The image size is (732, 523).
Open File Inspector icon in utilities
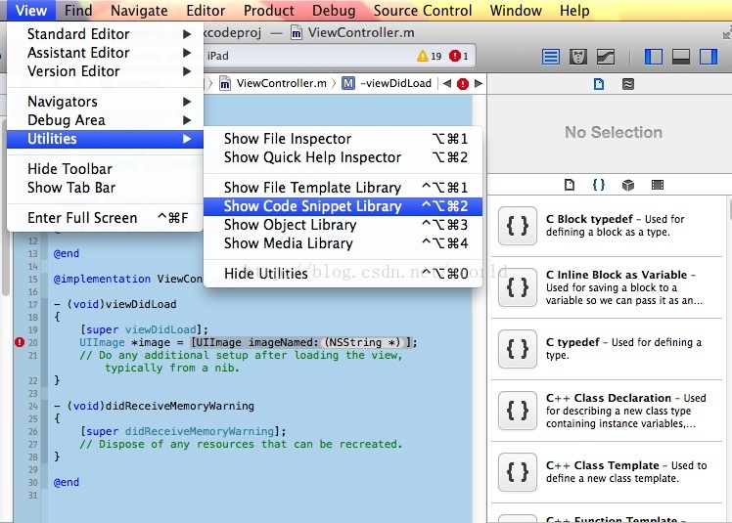tap(599, 84)
